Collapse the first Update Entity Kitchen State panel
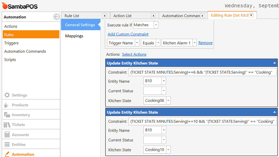 [x=274, y=63]
